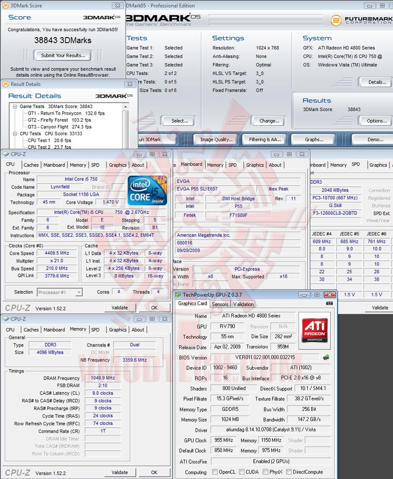Screen dimensions: 393x479
Task: Open system Details button in 3DMark05
Action: coord(377,82)
